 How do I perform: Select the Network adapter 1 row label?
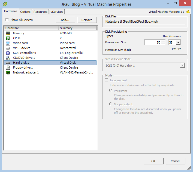(26, 72)
